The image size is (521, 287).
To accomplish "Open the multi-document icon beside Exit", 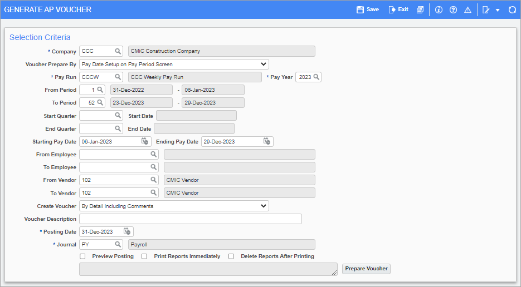I will coord(420,9).
